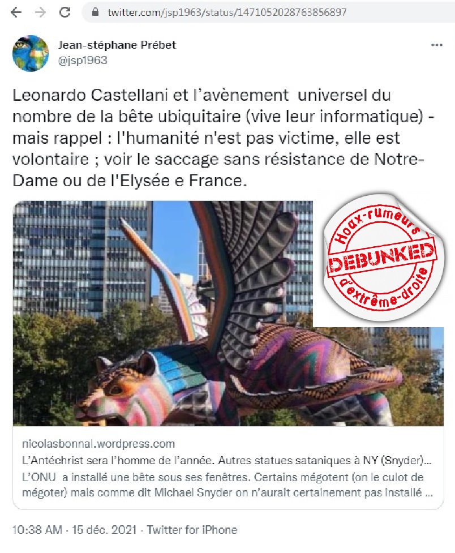Open the tweet's three-dot more menu
The image size is (455, 553).
[437, 45]
